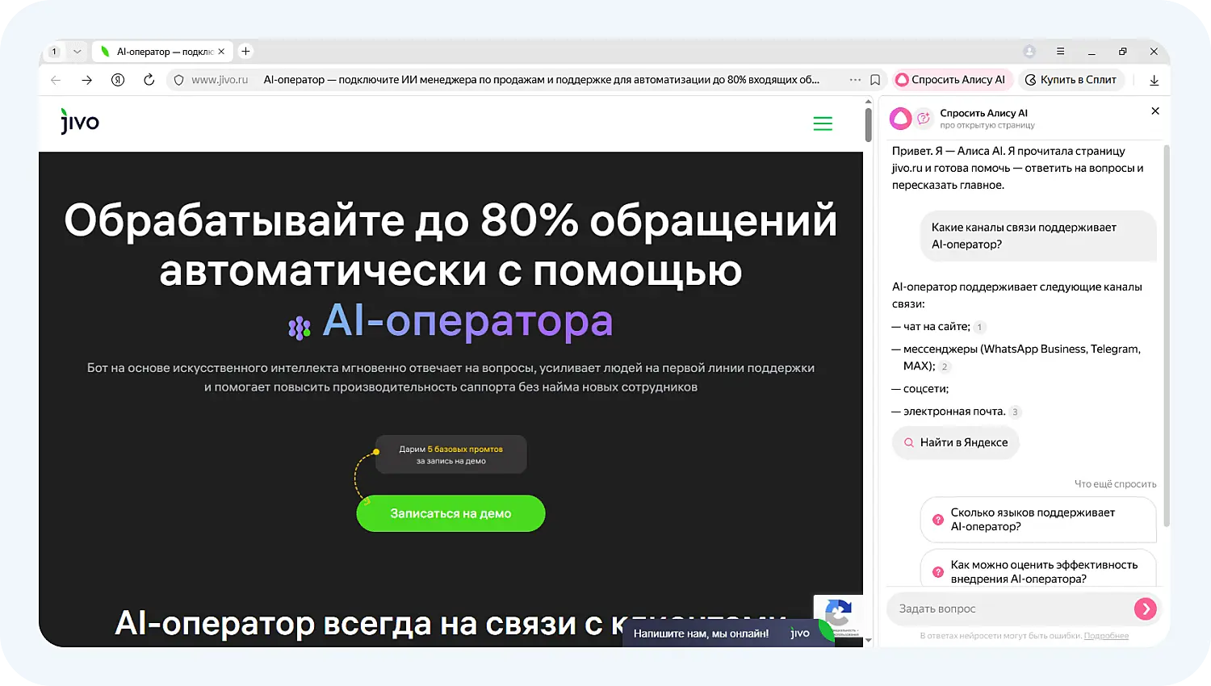The height and width of the screenshot is (686, 1211).
Task: Open downloads via the download arrow icon
Action: pyautogui.click(x=1154, y=80)
